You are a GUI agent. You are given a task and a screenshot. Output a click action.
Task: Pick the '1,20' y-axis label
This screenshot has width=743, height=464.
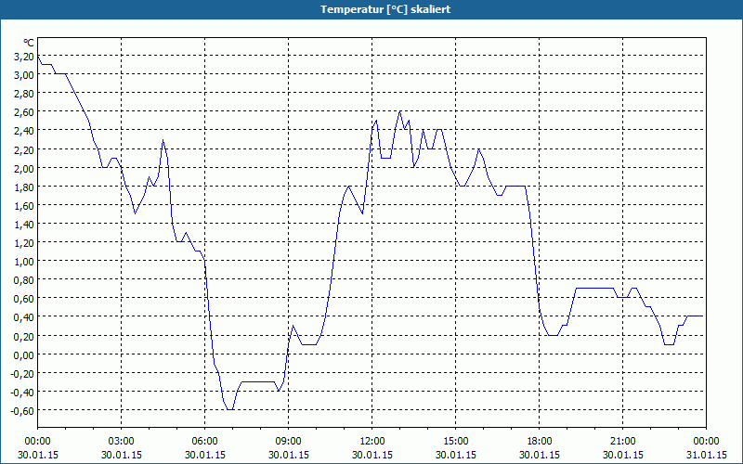[x=25, y=243]
